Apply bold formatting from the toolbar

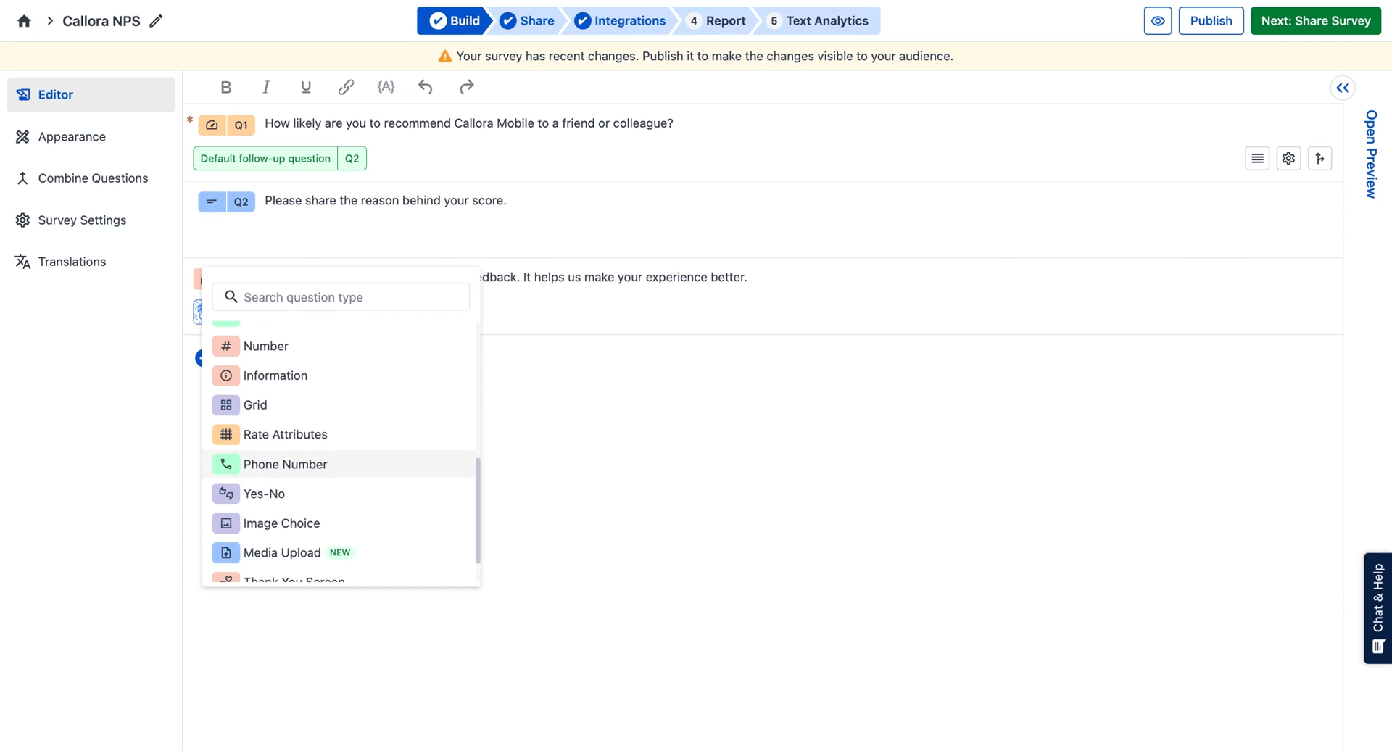click(225, 87)
